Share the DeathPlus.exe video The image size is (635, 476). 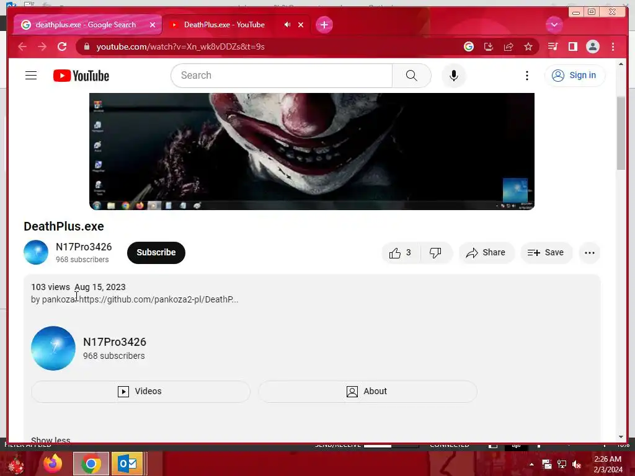pyautogui.click(x=486, y=253)
